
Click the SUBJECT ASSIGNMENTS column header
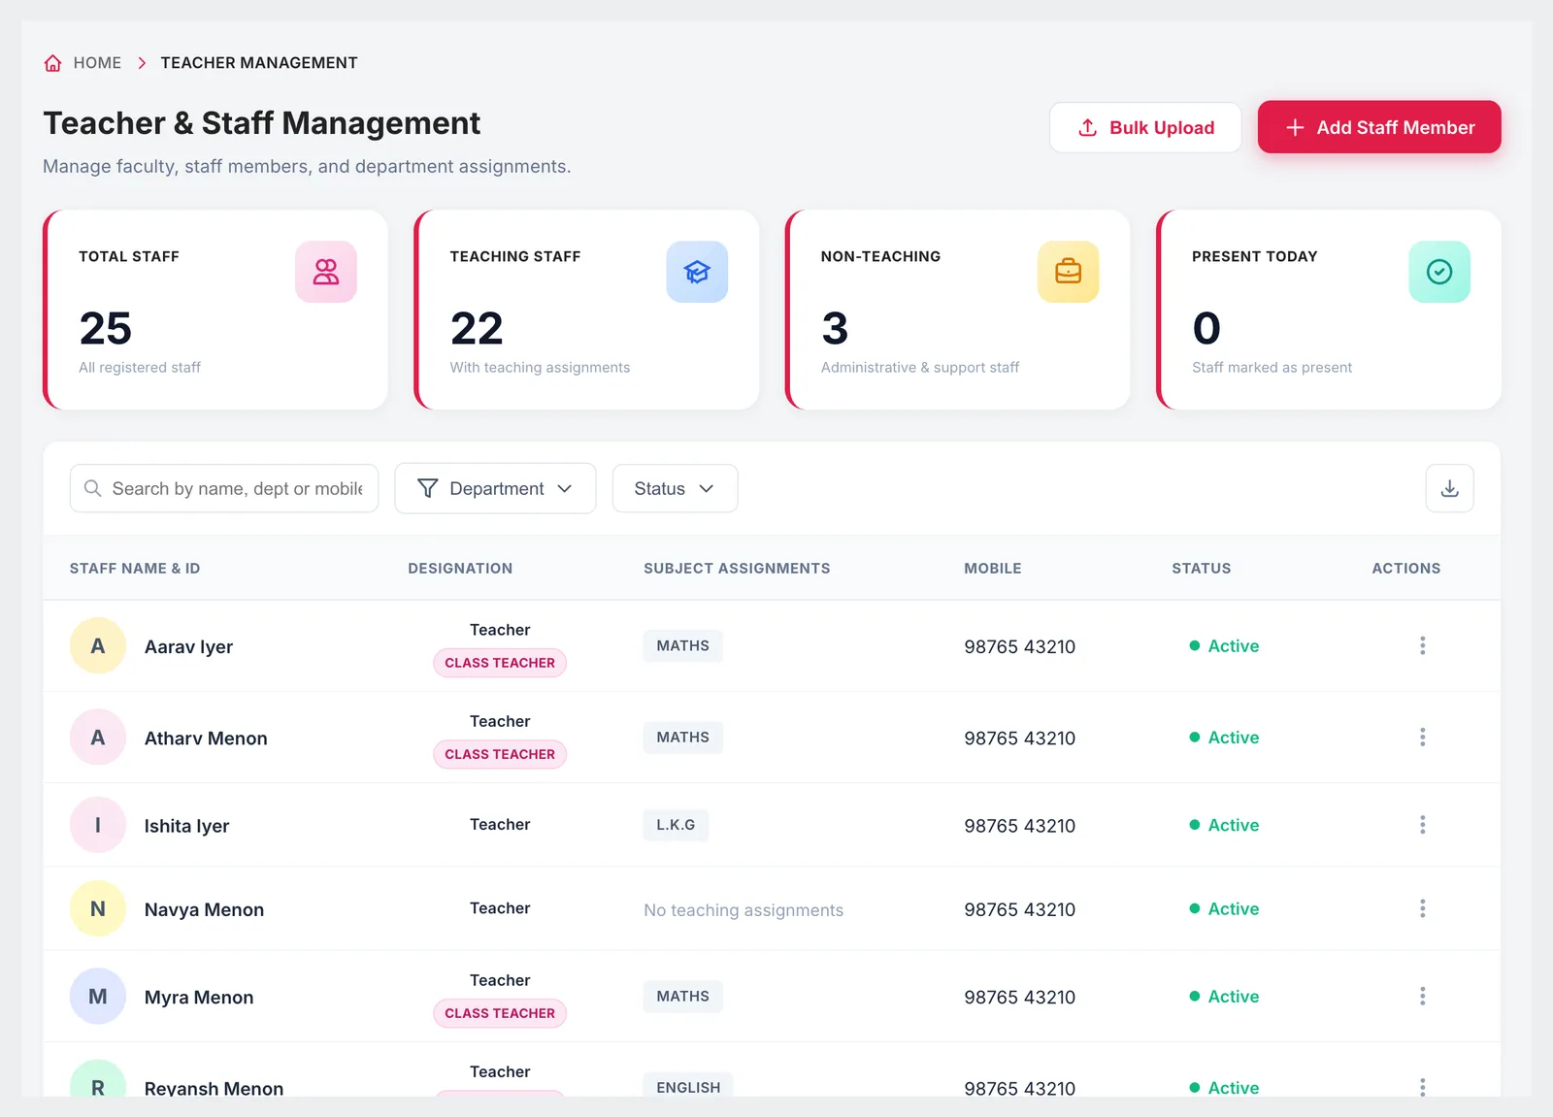point(737,569)
